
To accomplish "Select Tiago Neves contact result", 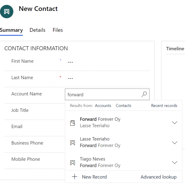I will click(x=124, y=162).
